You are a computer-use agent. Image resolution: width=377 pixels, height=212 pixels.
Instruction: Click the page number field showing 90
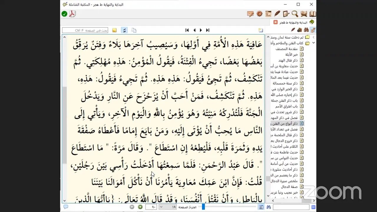(x=151, y=207)
